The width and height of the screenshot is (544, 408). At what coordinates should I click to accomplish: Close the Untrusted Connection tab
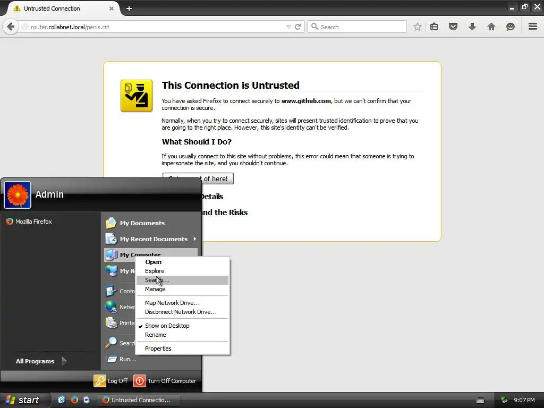click(112, 8)
